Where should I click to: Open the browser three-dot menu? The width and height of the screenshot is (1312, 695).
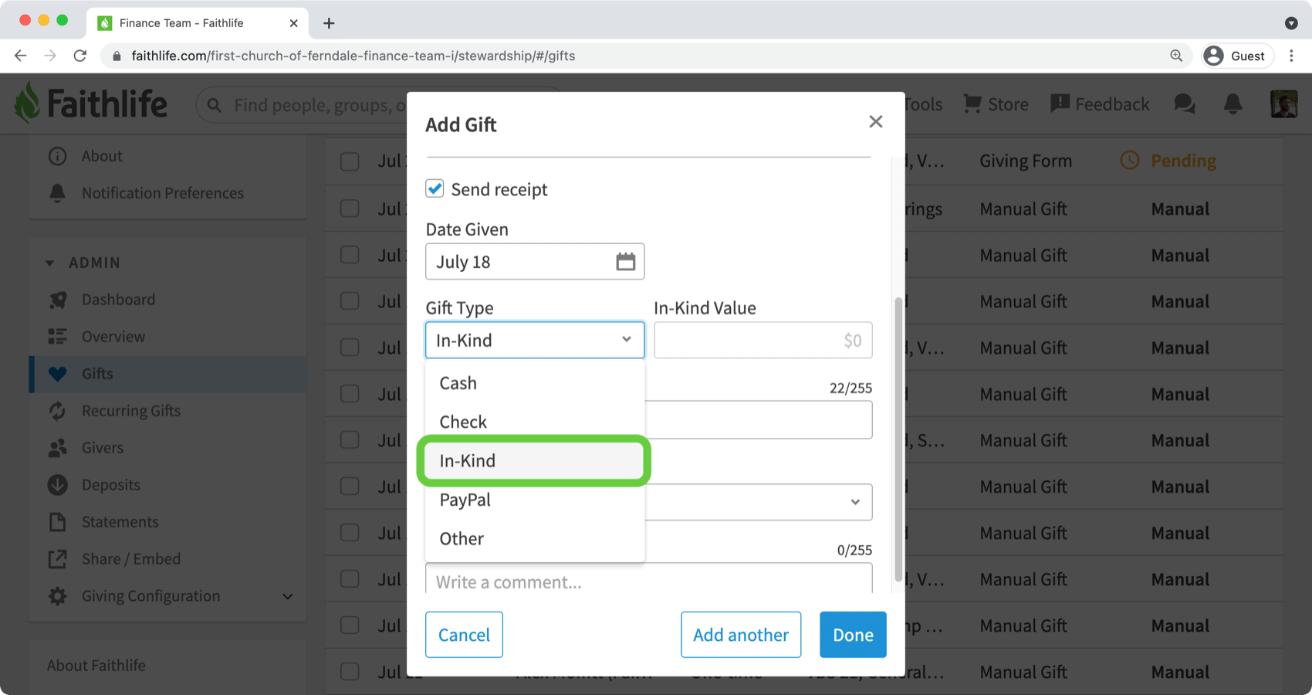(1291, 56)
